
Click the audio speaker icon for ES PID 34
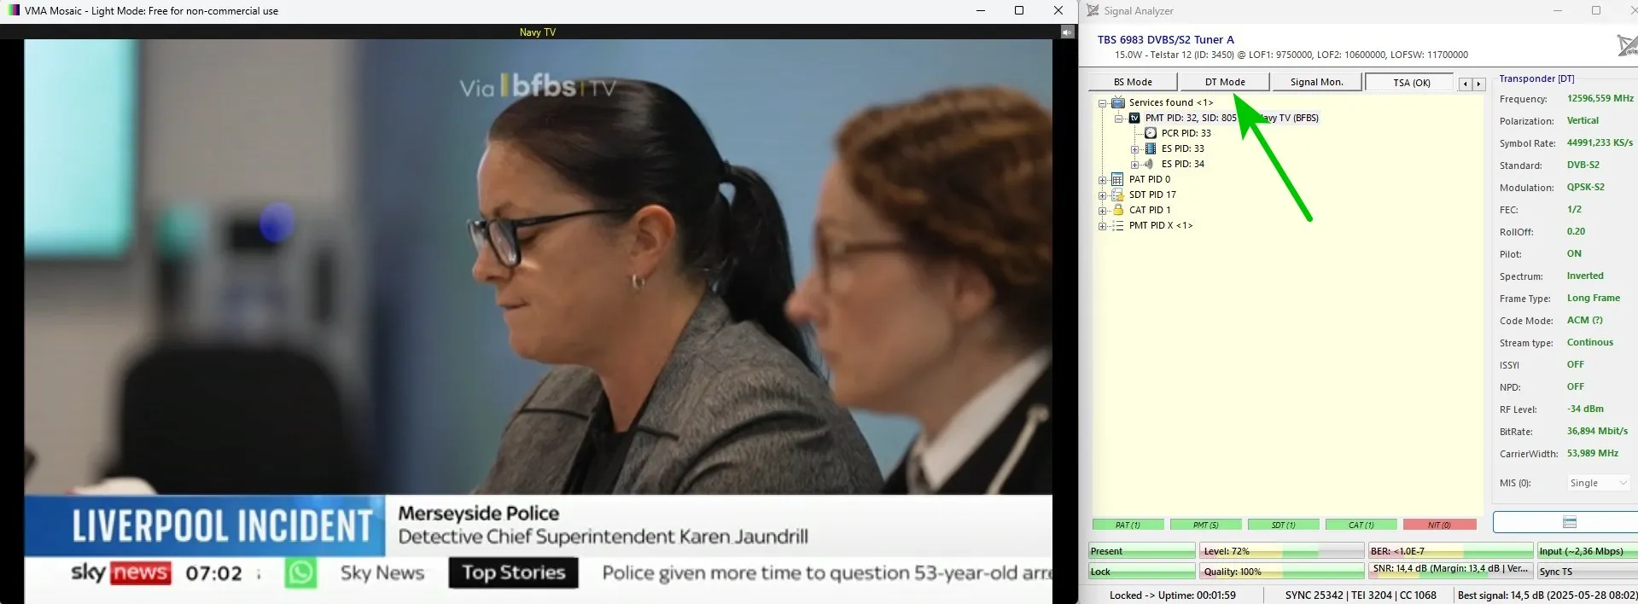pyautogui.click(x=1150, y=164)
